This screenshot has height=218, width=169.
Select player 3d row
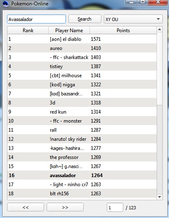[x=82, y=103]
